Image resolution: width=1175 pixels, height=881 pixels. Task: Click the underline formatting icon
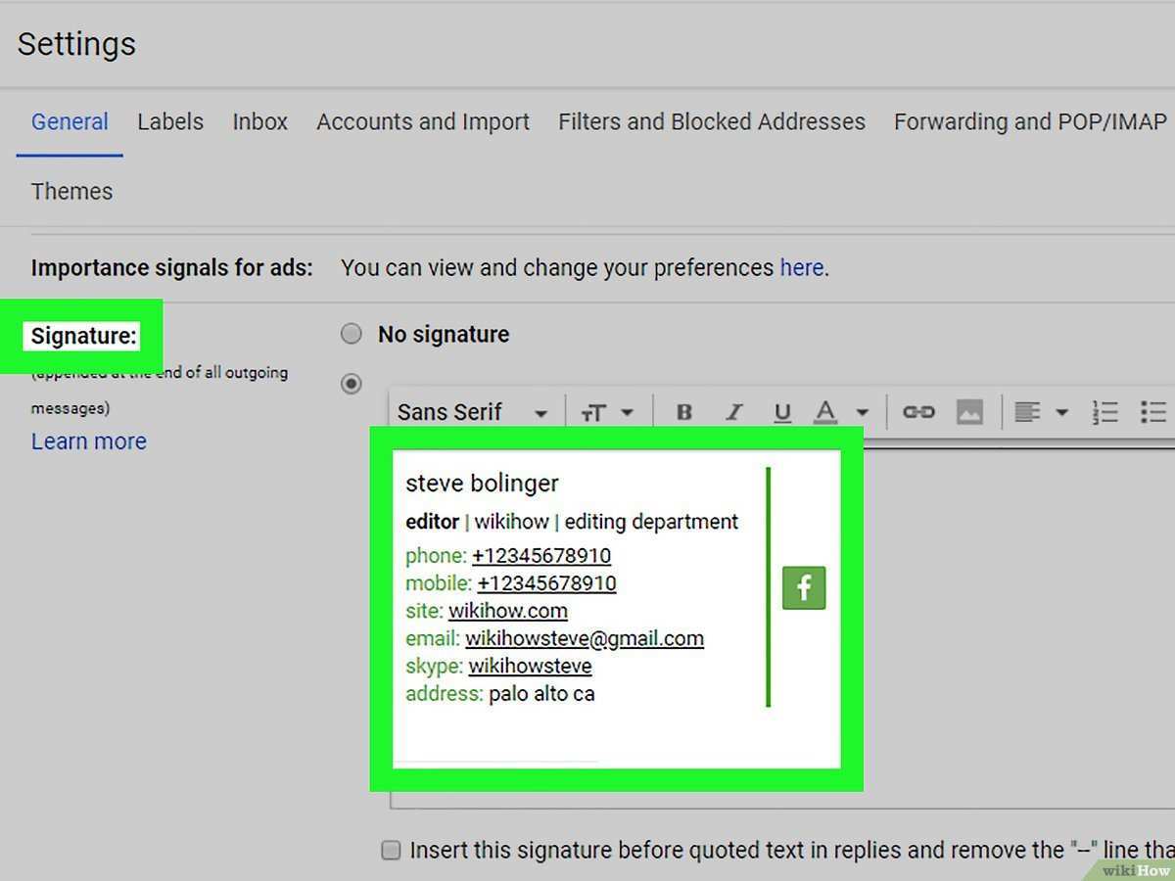781,412
